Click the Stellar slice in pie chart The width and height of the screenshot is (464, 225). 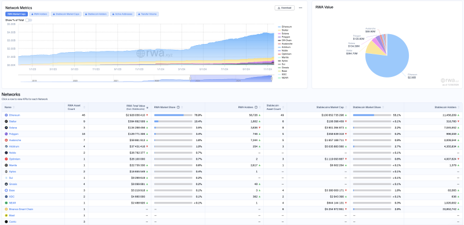click(x=374, y=49)
